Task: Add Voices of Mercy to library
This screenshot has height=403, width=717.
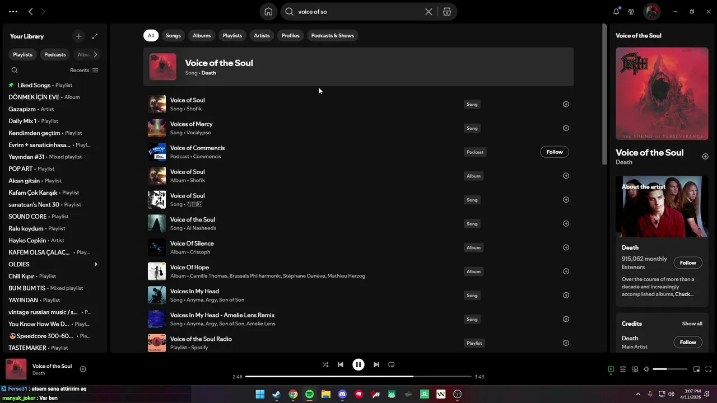Action: click(x=566, y=128)
